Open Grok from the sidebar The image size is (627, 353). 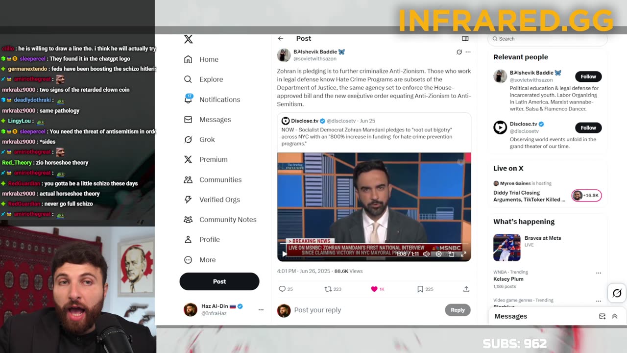[x=207, y=140]
